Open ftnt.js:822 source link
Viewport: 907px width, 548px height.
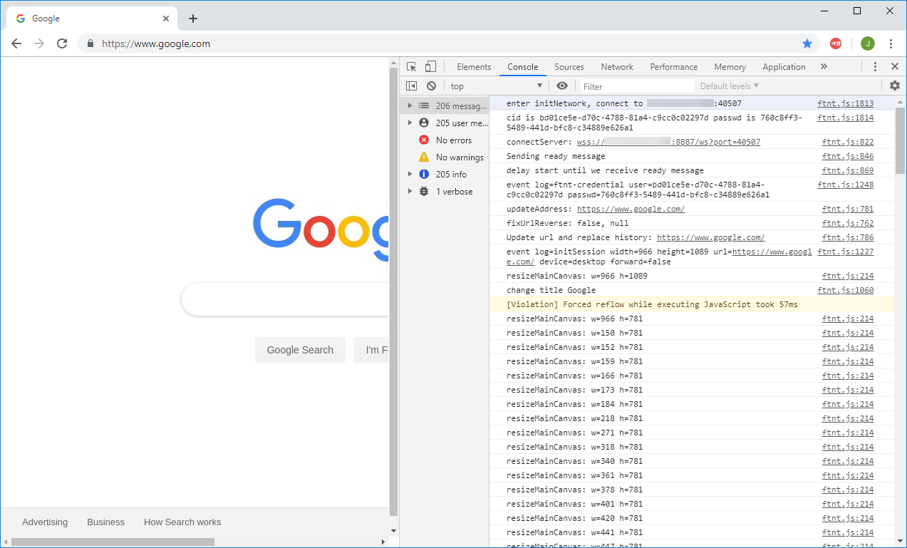(848, 142)
